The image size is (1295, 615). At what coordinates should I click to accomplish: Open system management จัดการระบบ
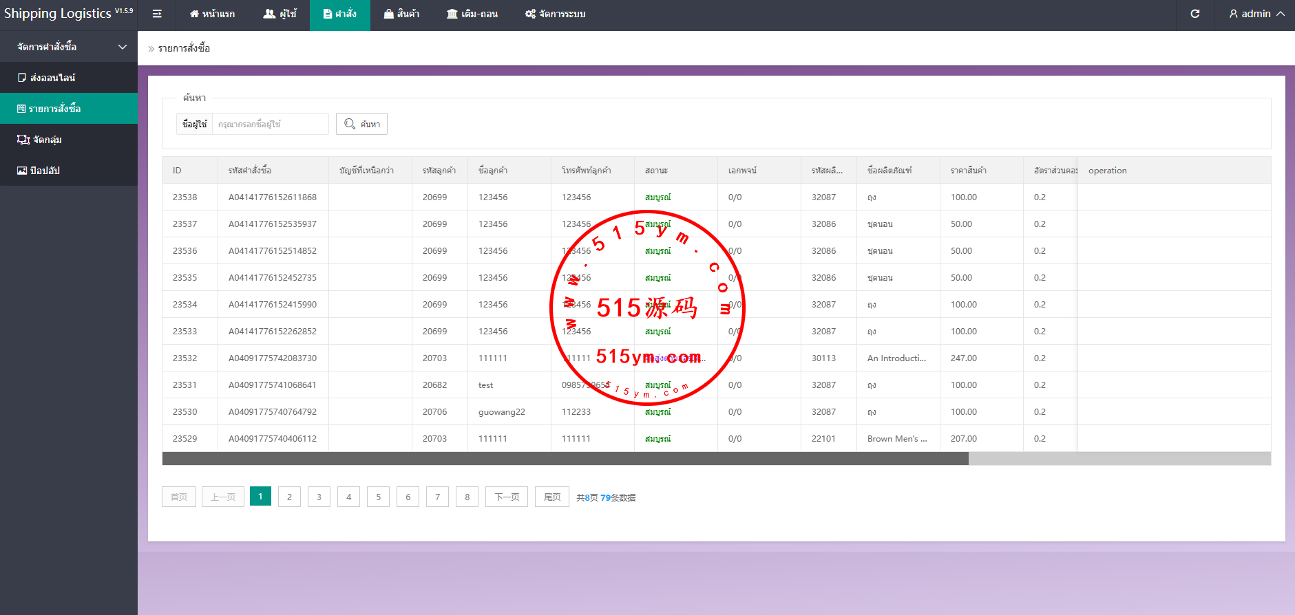pyautogui.click(x=555, y=14)
